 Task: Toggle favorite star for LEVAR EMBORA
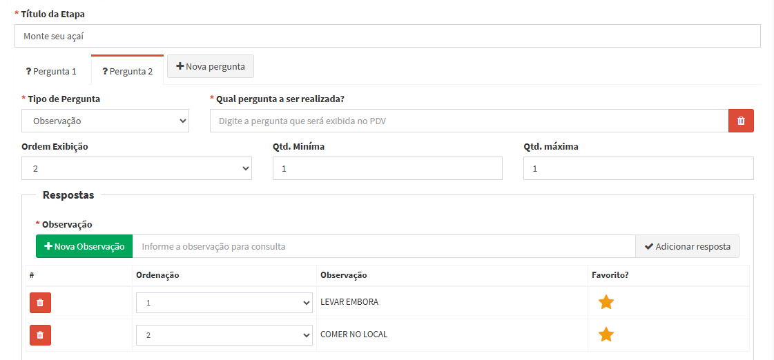click(606, 302)
